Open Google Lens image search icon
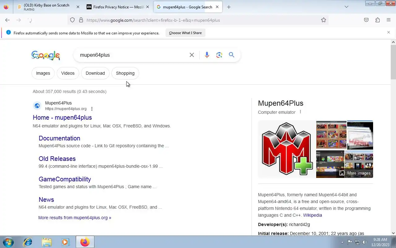Image resolution: width=396 pixels, height=248 pixels. click(x=219, y=55)
